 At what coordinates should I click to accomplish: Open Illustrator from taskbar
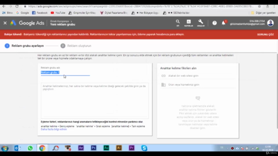(x=119, y=148)
